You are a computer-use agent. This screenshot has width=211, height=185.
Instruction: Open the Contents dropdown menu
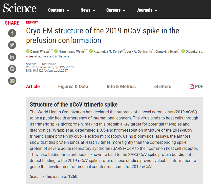[58, 10]
